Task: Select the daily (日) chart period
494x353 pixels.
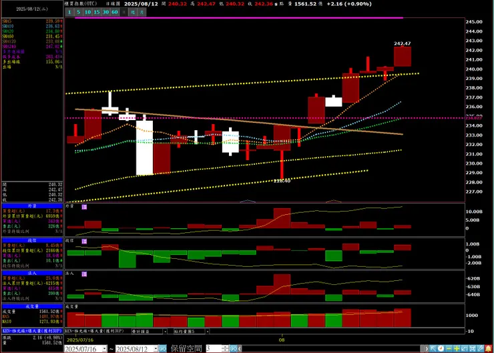Action: pos(123,12)
